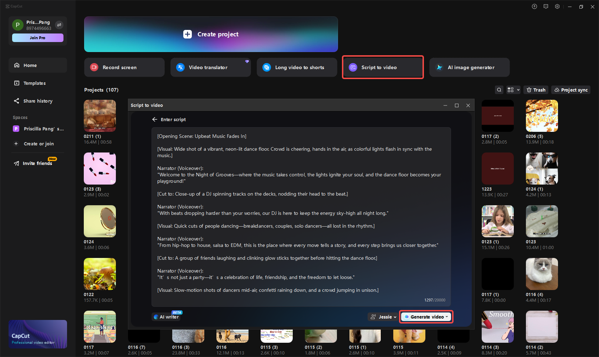Click the Create project banner

click(211, 34)
